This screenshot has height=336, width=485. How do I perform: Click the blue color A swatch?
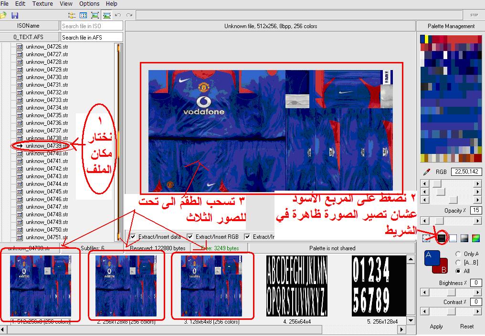431,258
